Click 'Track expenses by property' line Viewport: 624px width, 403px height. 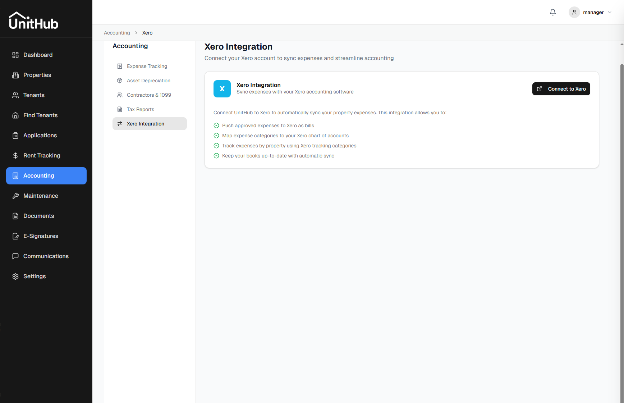(289, 146)
